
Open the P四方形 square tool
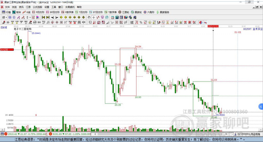click(38, 12)
